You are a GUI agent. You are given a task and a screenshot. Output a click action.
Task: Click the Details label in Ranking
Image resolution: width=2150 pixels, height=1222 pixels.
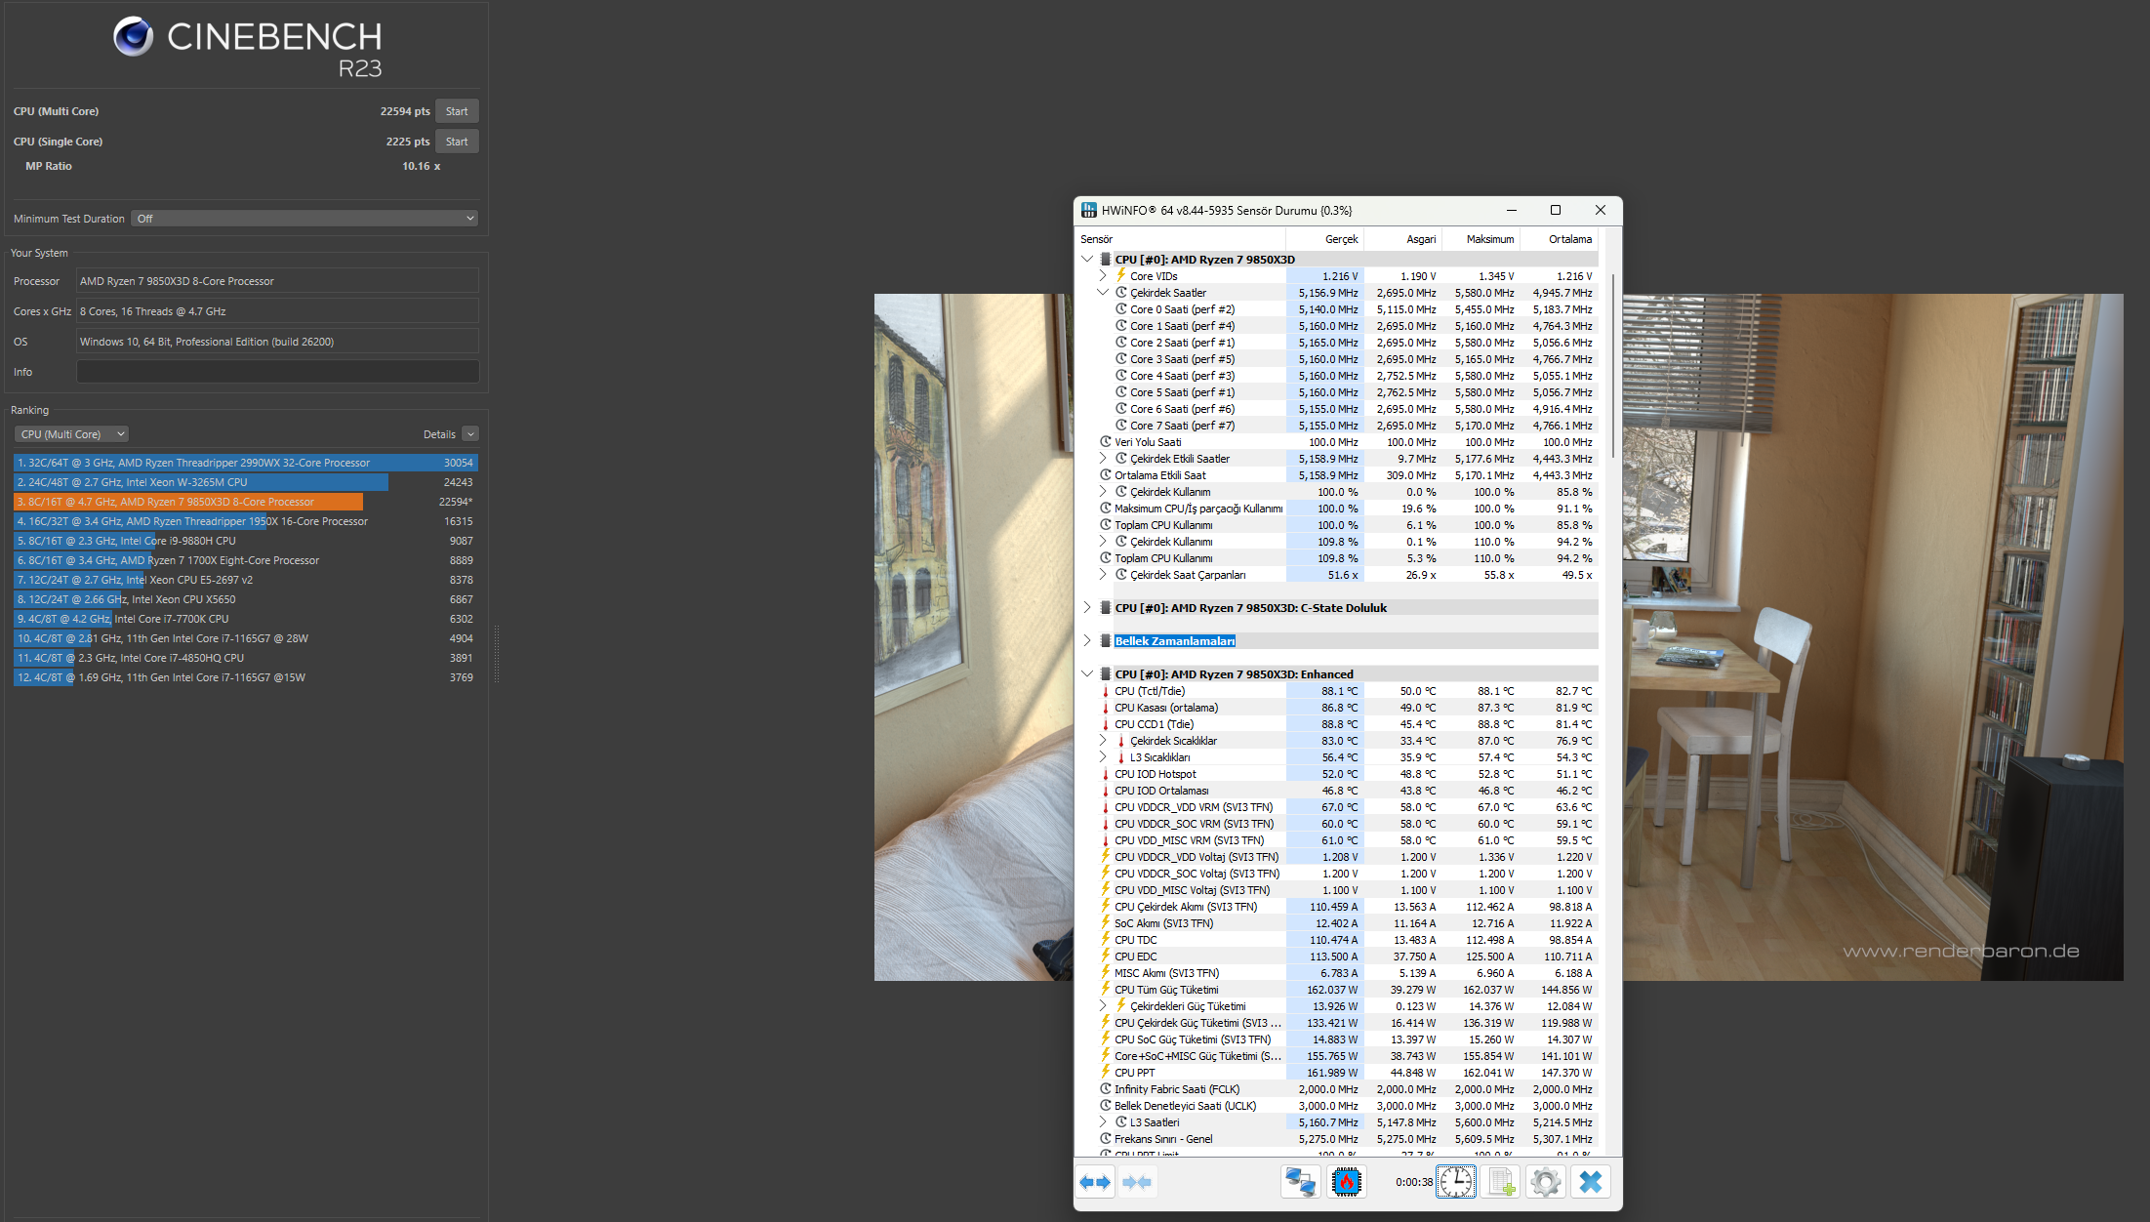coord(439,434)
